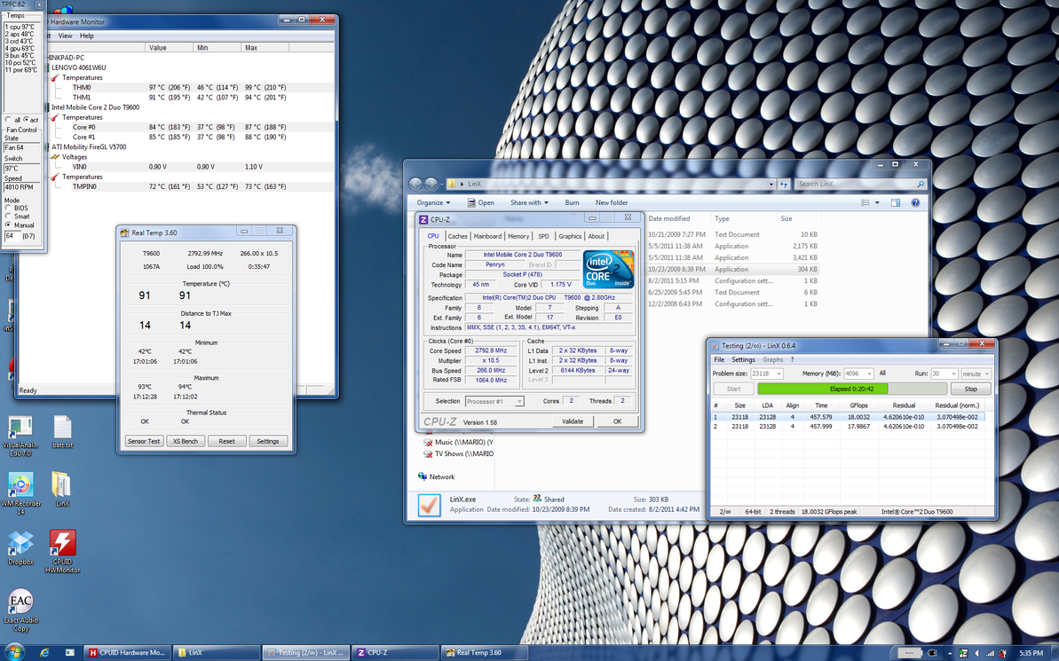1059x661 pixels.
Task: Open Settings in Real Temp
Action: [x=268, y=442]
